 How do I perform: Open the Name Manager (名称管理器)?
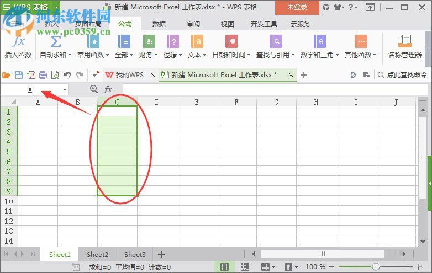(x=405, y=47)
